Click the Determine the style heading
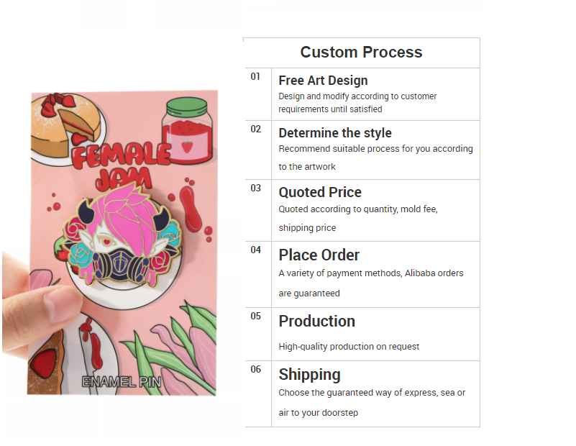Viewport: 576px width, 446px height. tap(335, 133)
